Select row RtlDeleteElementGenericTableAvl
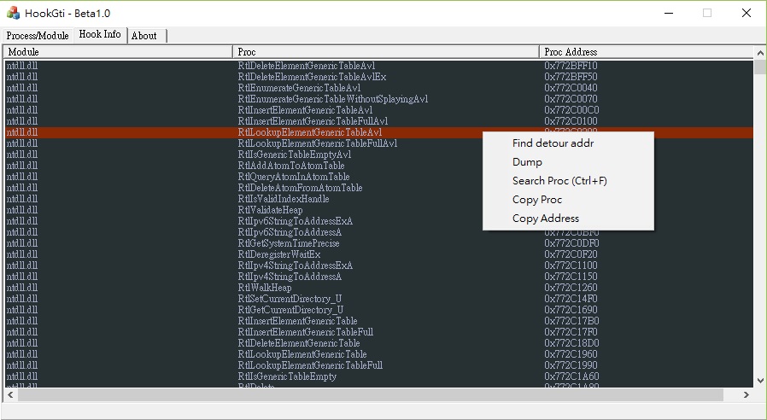Image resolution: width=767 pixels, height=420 pixels. click(x=379, y=66)
